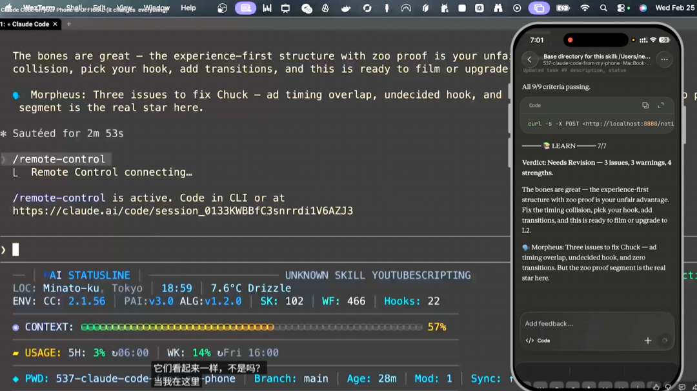Click 'Sautéed for 2m 53s' status text
The height and width of the screenshot is (391, 697).
[68, 133]
